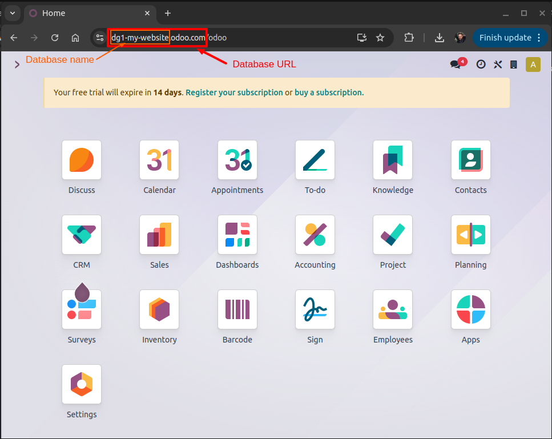Open the Inventory app
Screen dimensions: 552x439
coord(159,310)
